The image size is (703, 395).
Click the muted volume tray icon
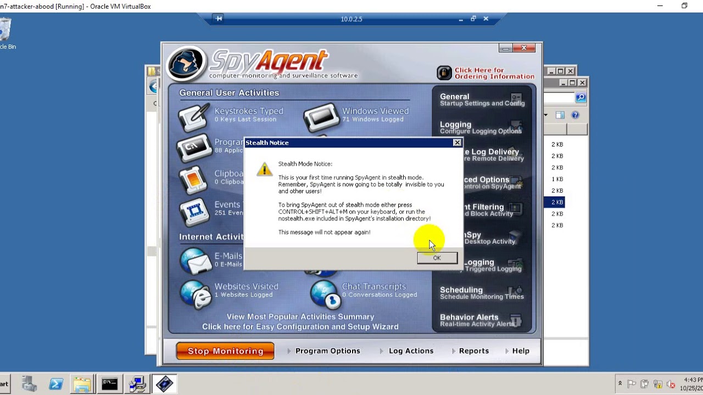coord(670,384)
